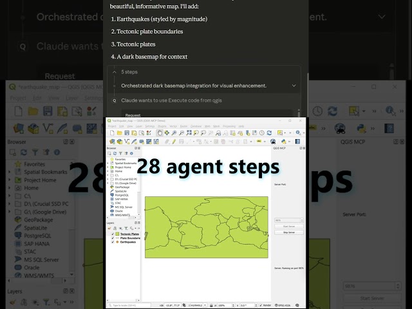
Task: Open Select Features dropdown arrow in front toolbar
Action: [x=285, y=133]
